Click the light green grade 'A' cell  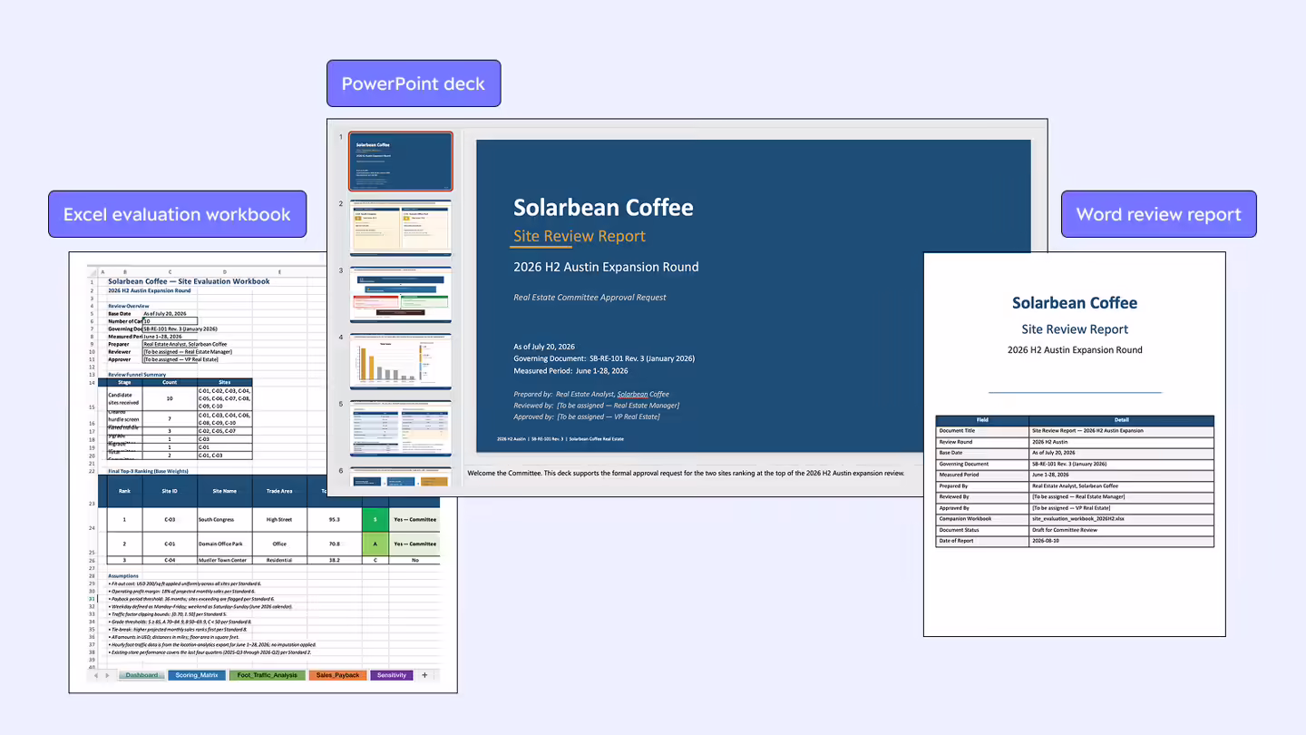pos(375,544)
